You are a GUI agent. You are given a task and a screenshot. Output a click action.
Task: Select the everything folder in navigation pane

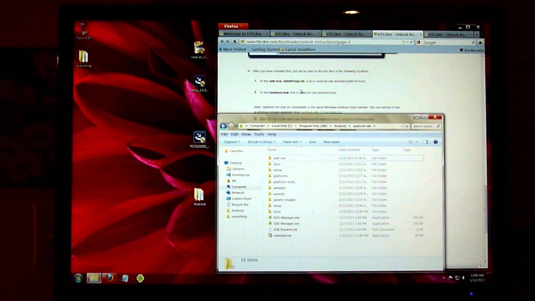point(237,217)
